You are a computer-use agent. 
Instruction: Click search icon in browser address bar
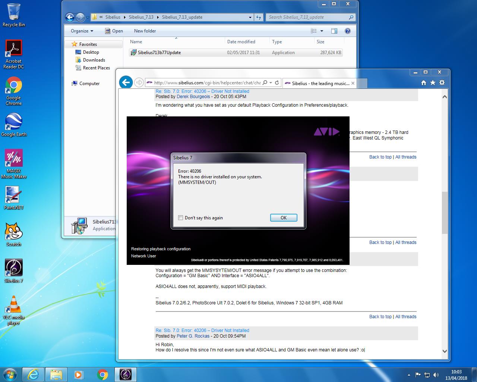pos(265,83)
